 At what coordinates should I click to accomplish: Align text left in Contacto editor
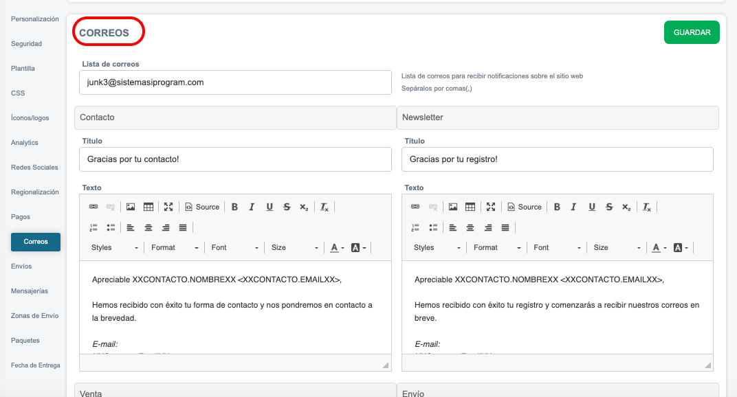pos(131,227)
